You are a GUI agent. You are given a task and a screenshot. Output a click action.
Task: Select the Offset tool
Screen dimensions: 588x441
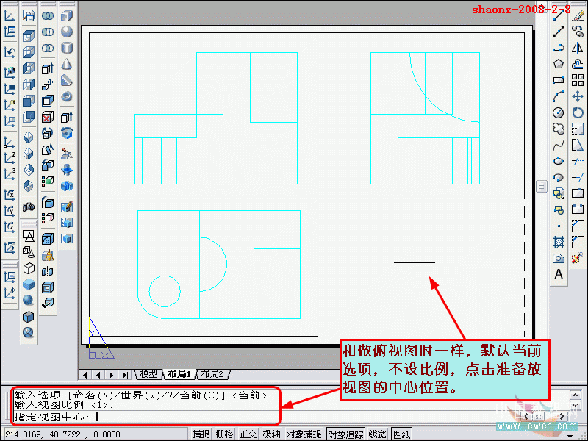click(578, 64)
